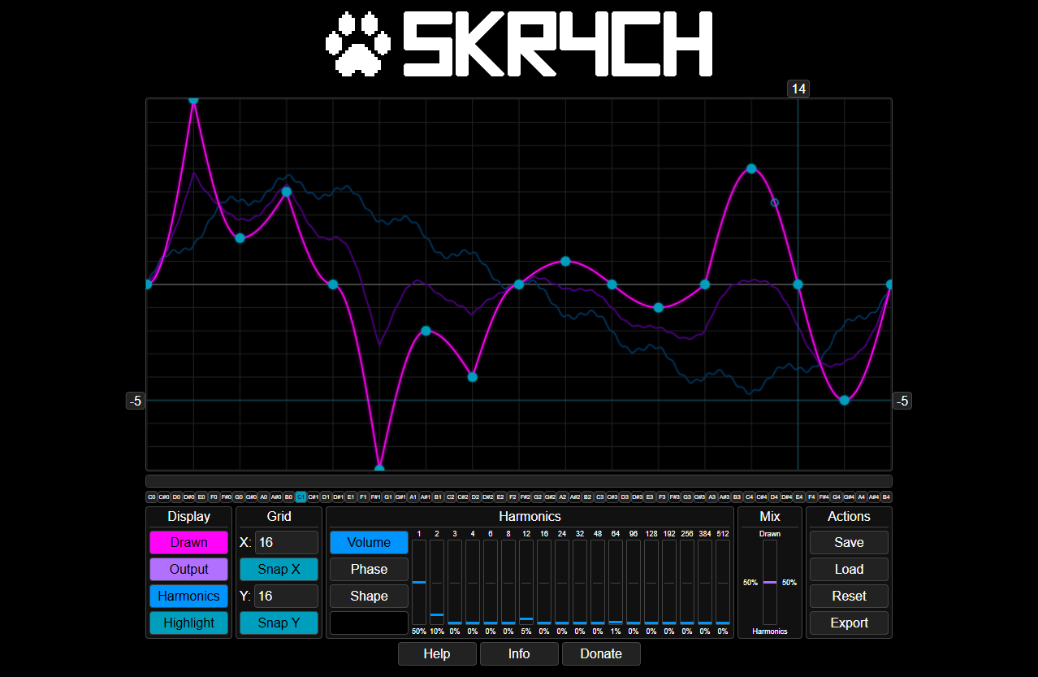Switch to Phase mode in Harmonics panel
Image resolution: width=1038 pixels, height=677 pixels.
click(x=369, y=569)
